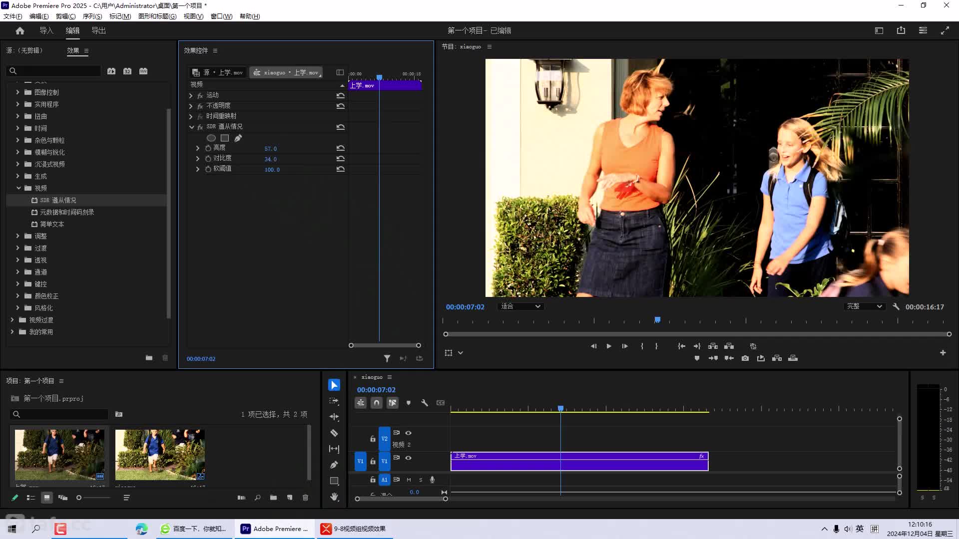Select the first 上学 clip thumbnail
959x539 pixels.
[59, 455]
